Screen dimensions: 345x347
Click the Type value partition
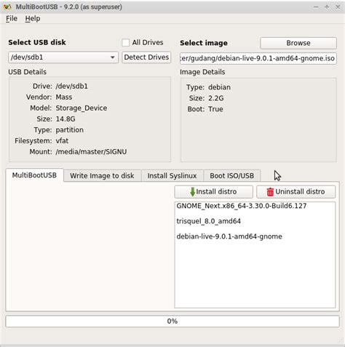(x=69, y=130)
